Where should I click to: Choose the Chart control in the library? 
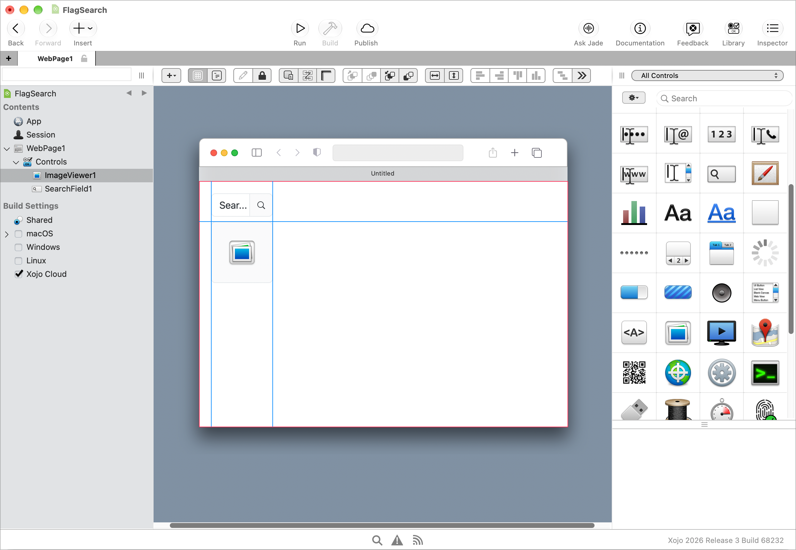(x=634, y=213)
